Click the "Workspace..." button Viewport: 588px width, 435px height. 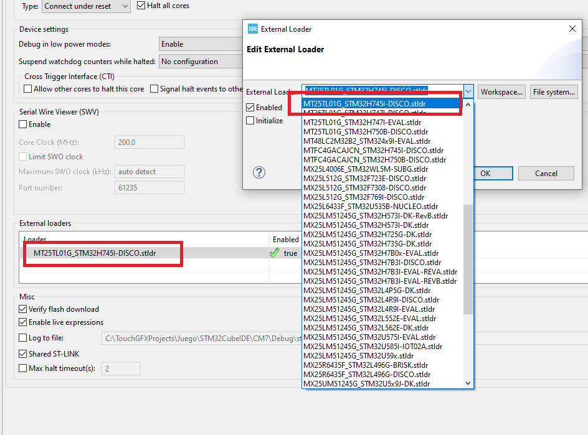tap(501, 91)
